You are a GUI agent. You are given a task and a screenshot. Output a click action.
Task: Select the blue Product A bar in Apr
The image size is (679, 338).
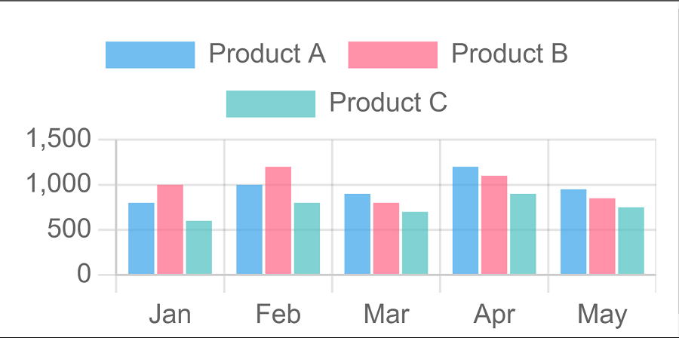click(465, 220)
